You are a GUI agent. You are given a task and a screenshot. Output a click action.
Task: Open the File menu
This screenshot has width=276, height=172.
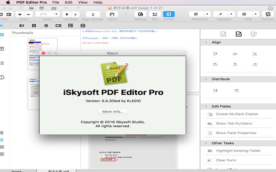click(56, 2)
